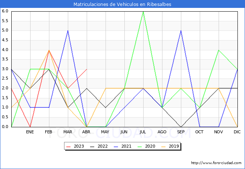Click the chart title Matriculaciones de Vehiculos en Ribesalbes
Image resolution: width=245 pixels, height=169 pixels.
coord(122,5)
